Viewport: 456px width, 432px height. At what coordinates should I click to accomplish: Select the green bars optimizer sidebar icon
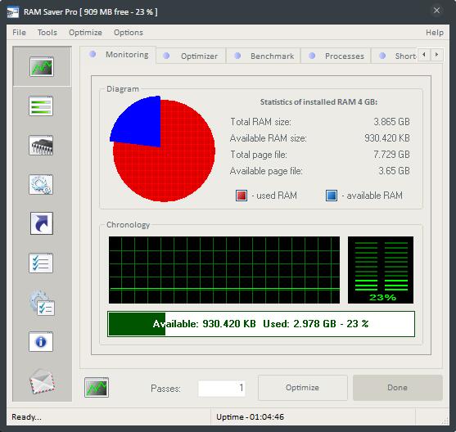41,106
